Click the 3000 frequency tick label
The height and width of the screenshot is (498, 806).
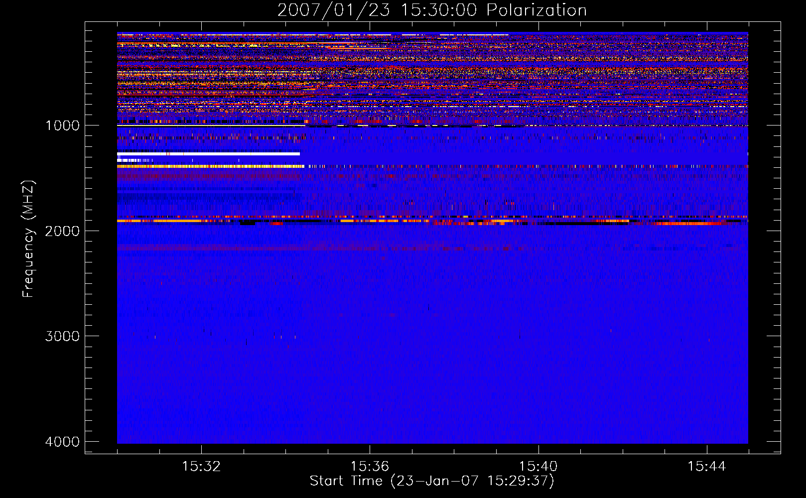coord(62,336)
